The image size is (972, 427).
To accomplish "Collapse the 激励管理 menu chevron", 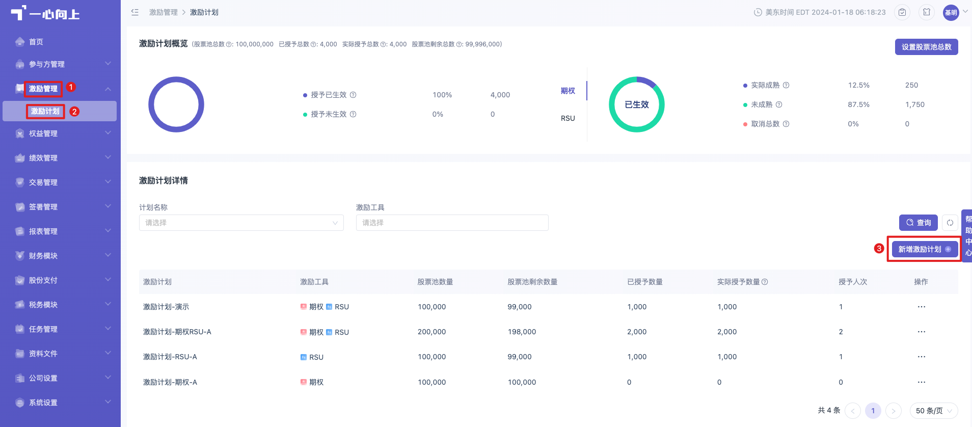I will (x=108, y=89).
